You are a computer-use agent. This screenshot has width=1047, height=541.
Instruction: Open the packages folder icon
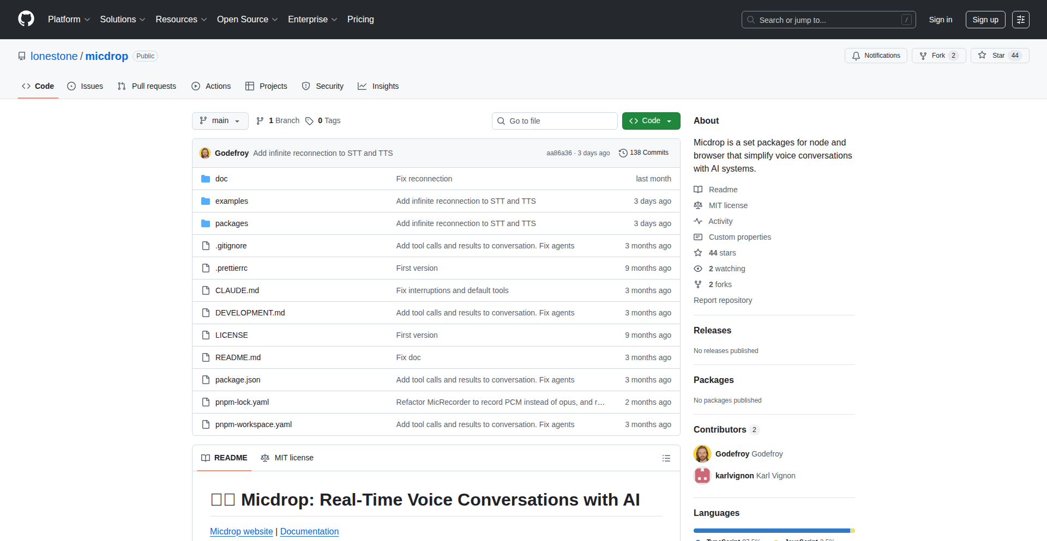(206, 223)
